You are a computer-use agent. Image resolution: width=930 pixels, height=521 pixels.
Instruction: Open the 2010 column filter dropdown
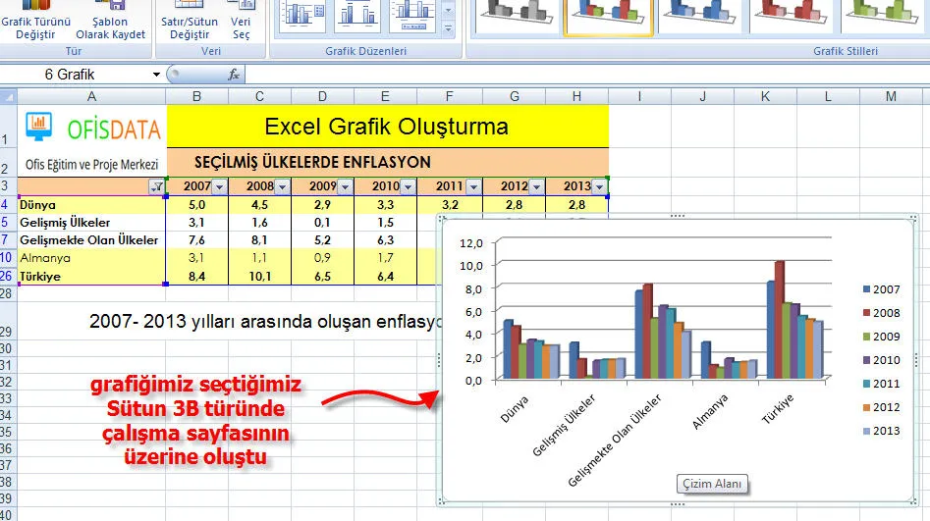(x=407, y=186)
